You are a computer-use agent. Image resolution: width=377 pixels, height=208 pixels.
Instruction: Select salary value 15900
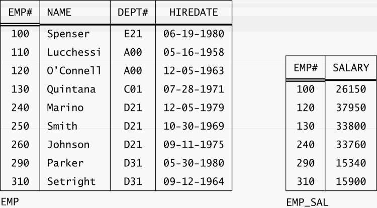(x=351, y=181)
